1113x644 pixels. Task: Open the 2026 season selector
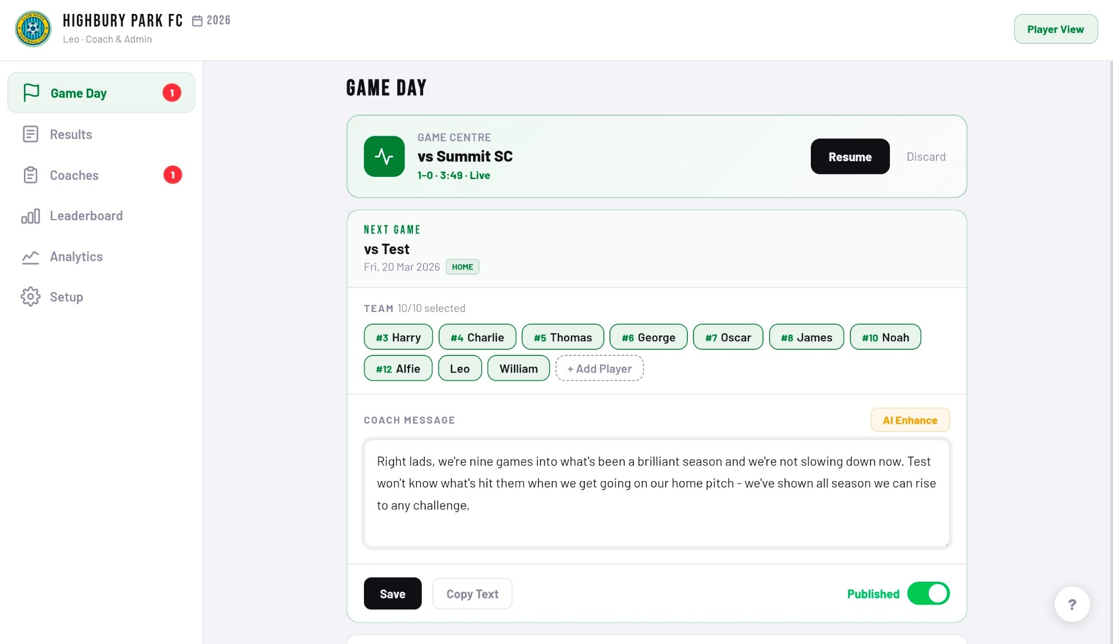click(x=212, y=21)
